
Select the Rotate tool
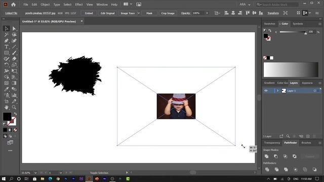point(7,65)
